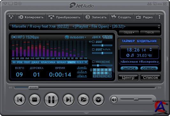Expand the right side panel arrow
The height and width of the screenshot is (116, 170).
[167, 59]
